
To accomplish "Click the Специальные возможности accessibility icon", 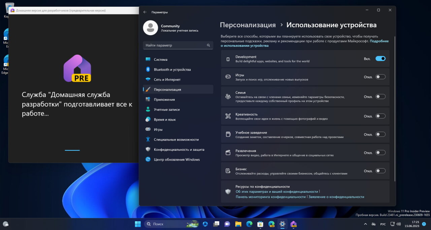I will pyautogui.click(x=148, y=139).
